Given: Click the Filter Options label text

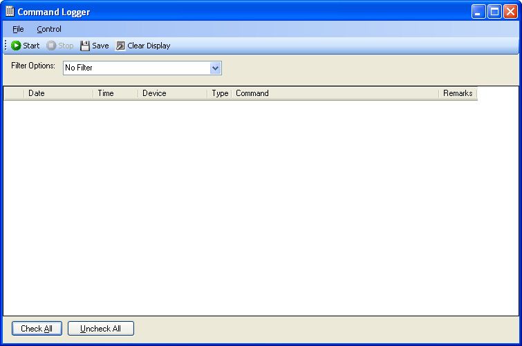Looking at the screenshot, I should pos(33,66).
